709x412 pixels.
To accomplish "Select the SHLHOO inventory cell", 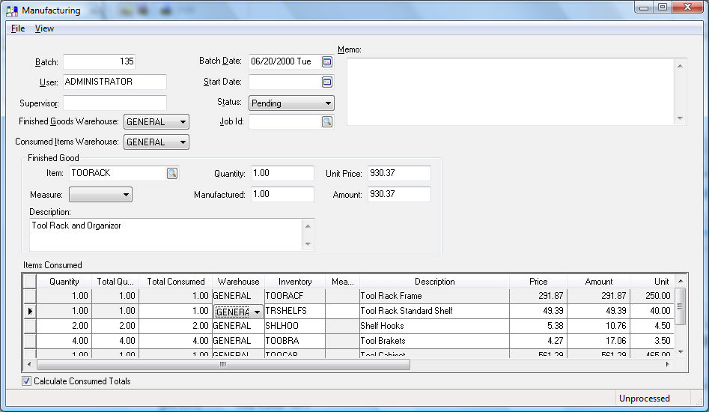I will click(295, 326).
